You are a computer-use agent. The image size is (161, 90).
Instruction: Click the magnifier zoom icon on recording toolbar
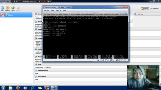point(17,1)
